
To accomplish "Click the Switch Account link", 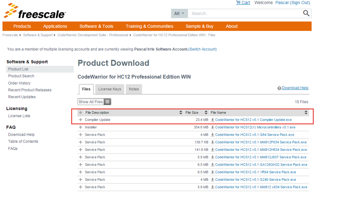I will pyautogui.click(x=203, y=49).
